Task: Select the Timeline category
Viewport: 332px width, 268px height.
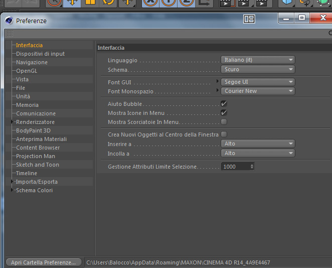Action: [27, 173]
